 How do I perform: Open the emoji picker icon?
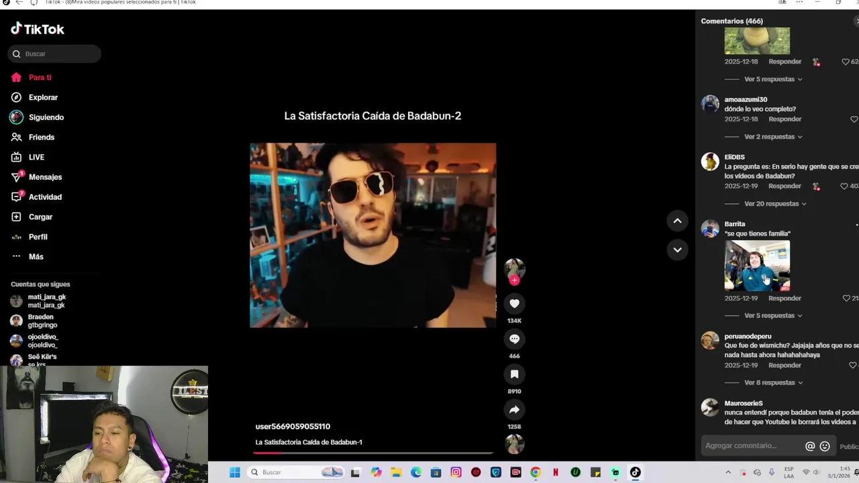tap(825, 446)
